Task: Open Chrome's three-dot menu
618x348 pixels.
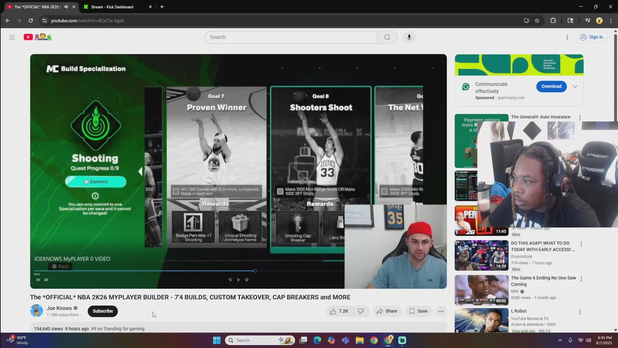Action: click(611, 21)
